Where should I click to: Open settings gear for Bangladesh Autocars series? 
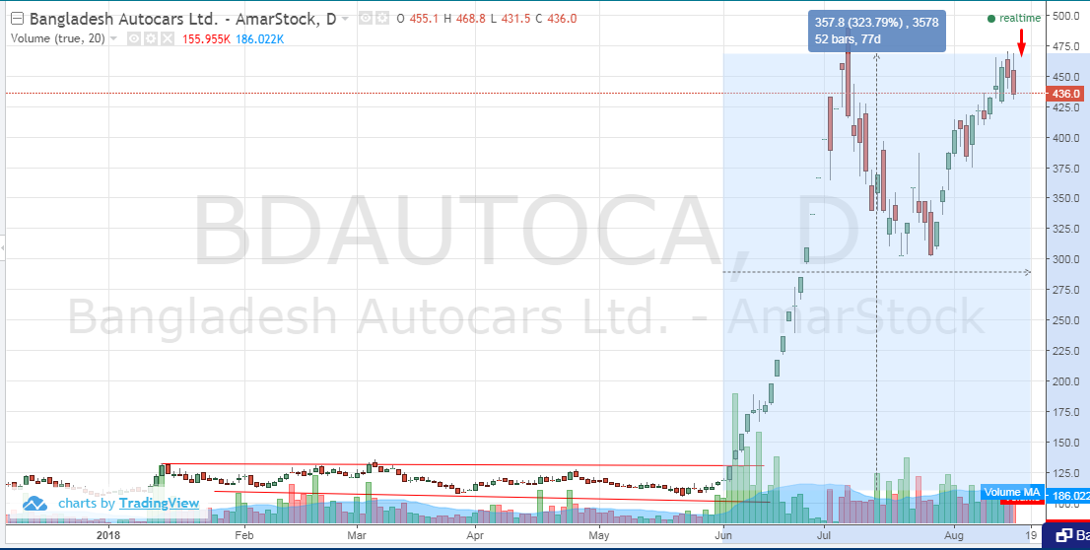[382, 18]
